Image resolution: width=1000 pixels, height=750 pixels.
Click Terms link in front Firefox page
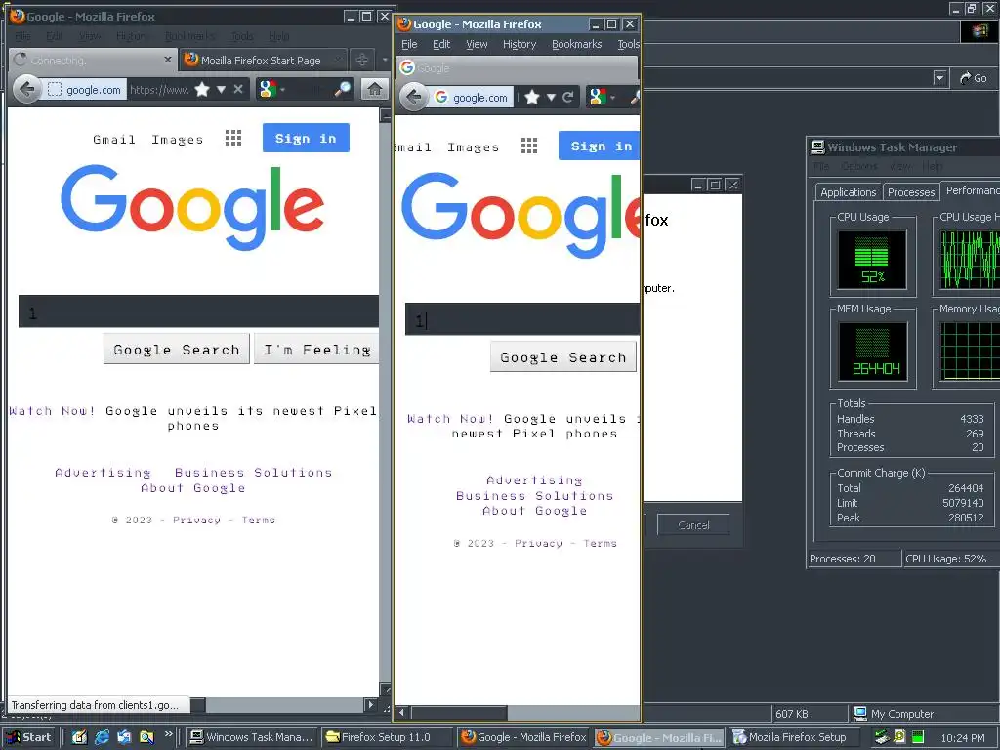point(601,543)
